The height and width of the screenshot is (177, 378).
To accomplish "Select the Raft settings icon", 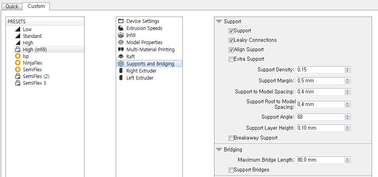I will (x=121, y=57).
